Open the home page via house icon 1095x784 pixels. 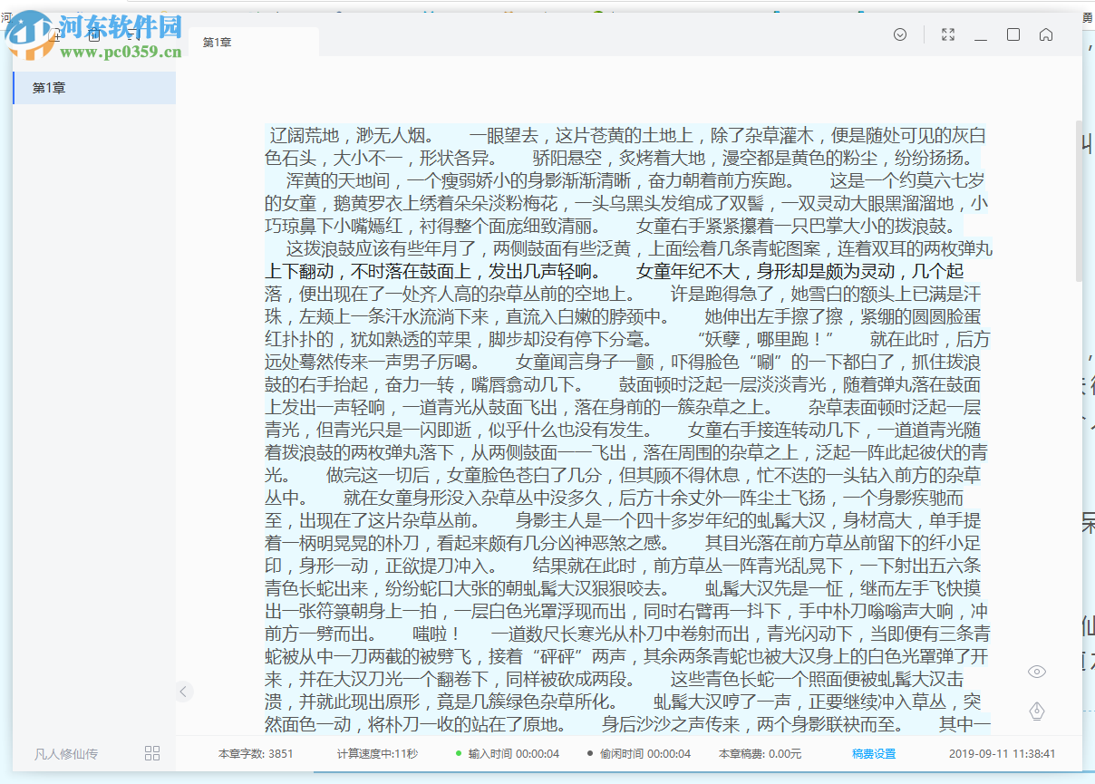(1047, 34)
